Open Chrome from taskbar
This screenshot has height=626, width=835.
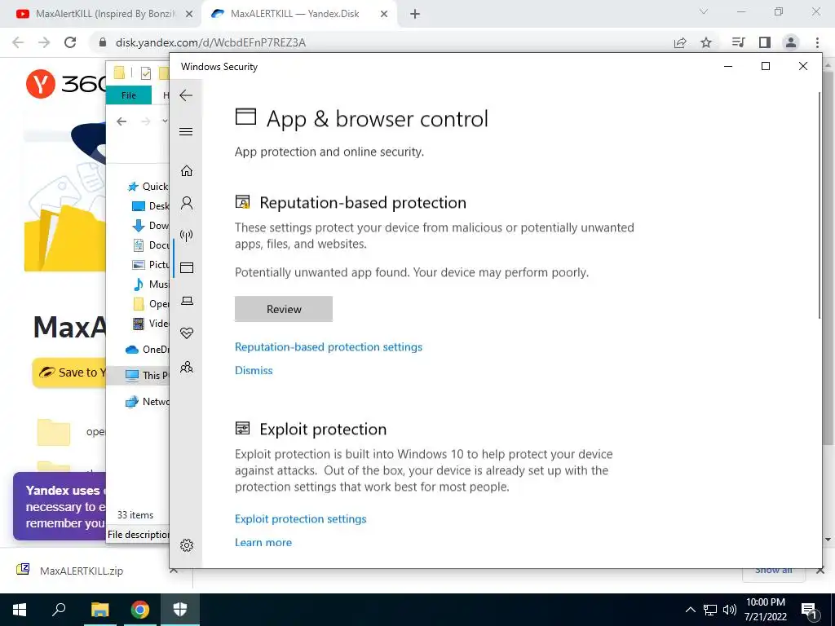point(140,610)
